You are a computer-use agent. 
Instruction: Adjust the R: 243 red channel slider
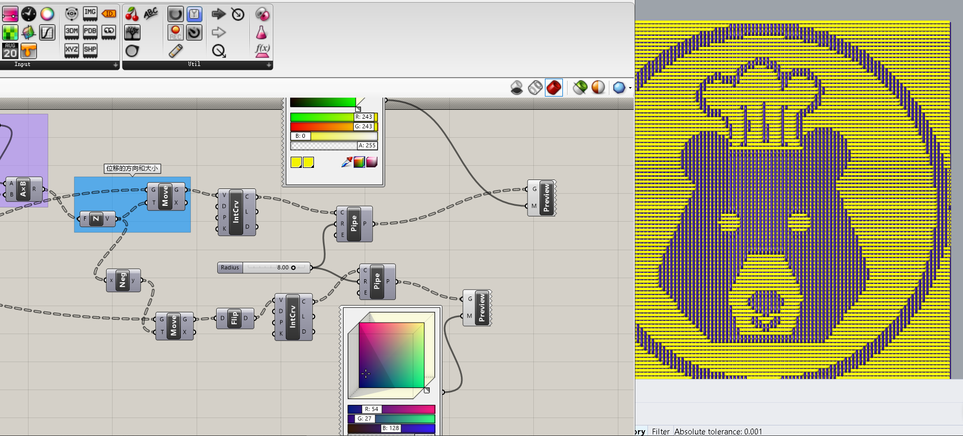tap(334, 117)
